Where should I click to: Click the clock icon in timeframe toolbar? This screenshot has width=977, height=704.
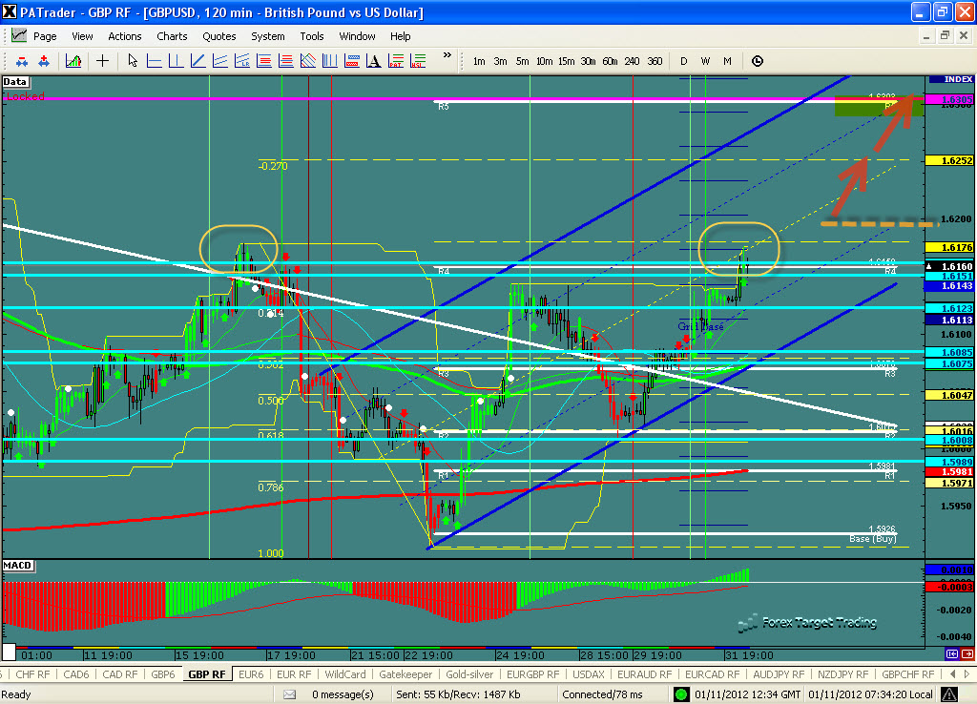point(758,61)
